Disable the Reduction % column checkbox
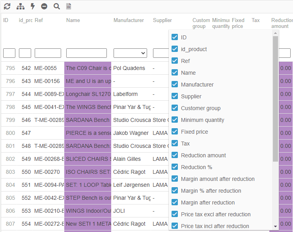 (x=175, y=167)
